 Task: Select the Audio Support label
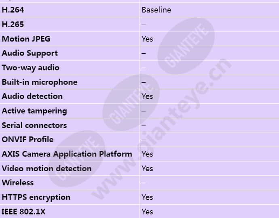(30, 53)
